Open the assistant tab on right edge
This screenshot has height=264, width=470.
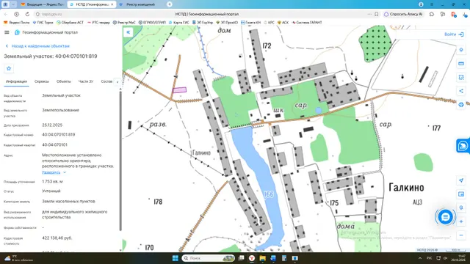click(463, 146)
